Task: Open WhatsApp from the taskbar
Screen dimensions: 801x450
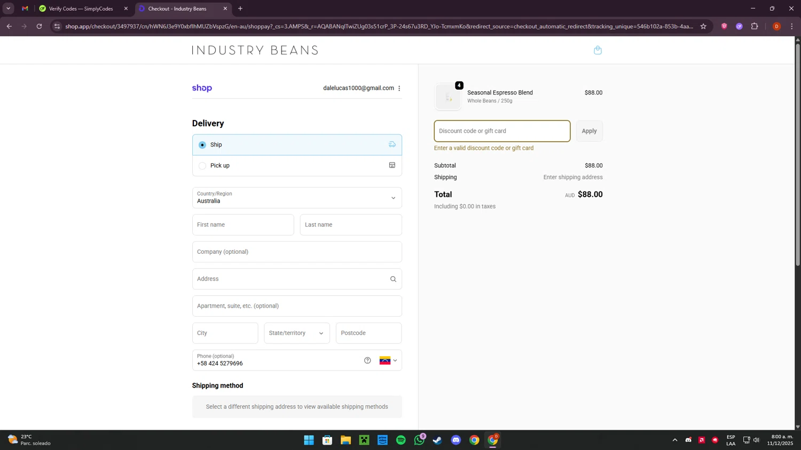Action: (x=419, y=440)
